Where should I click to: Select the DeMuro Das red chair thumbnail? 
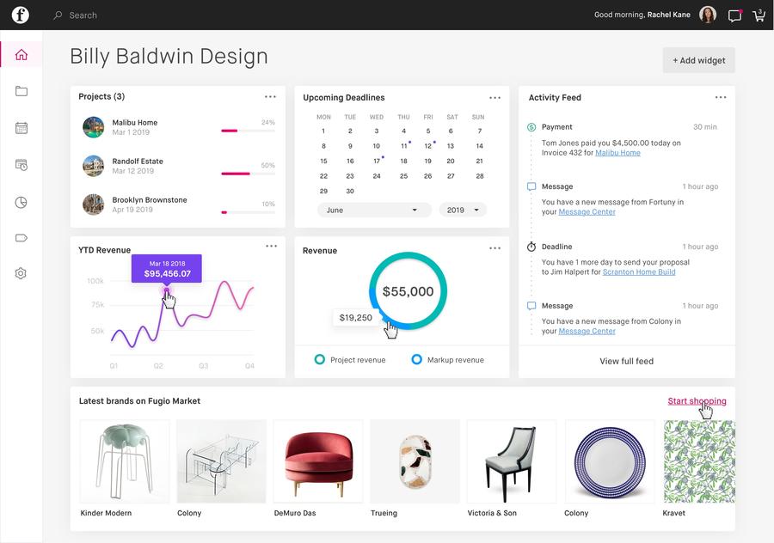pos(318,461)
